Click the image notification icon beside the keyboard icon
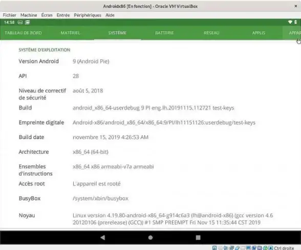301x250 pixels. tap(28, 23)
